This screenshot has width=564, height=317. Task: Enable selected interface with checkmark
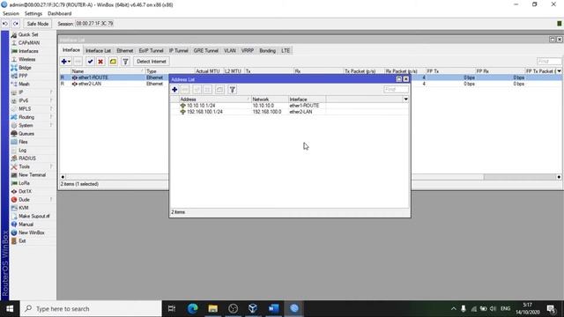point(90,62)
